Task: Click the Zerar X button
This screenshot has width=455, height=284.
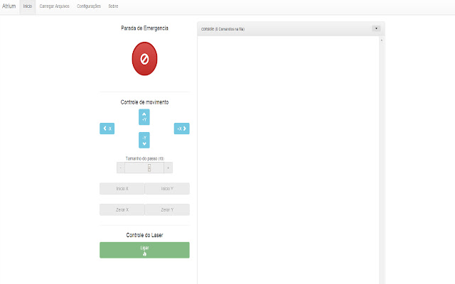Action: 122,210
